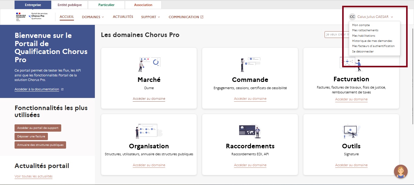Click the Outils signature icon
The image size is (414, 185).
tap(351, 130)
